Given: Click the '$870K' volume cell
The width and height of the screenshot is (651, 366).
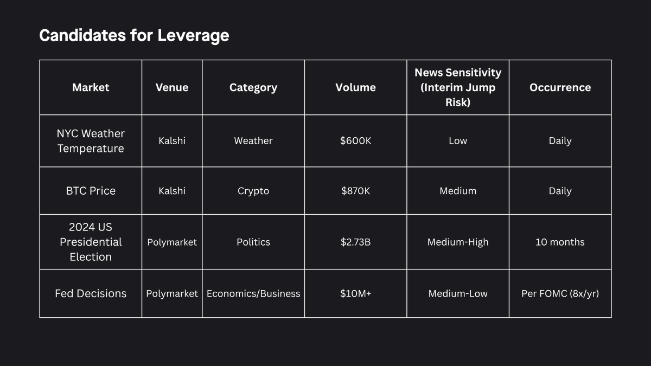Looking at the screenshot, I should tap(355, 191).
